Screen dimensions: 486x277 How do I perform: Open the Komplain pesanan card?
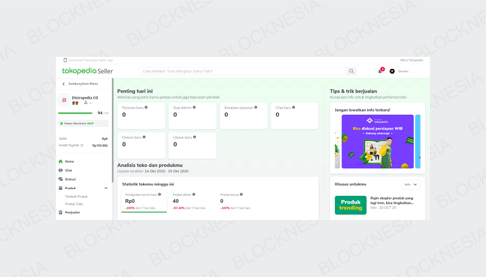[x=244, y=116]
